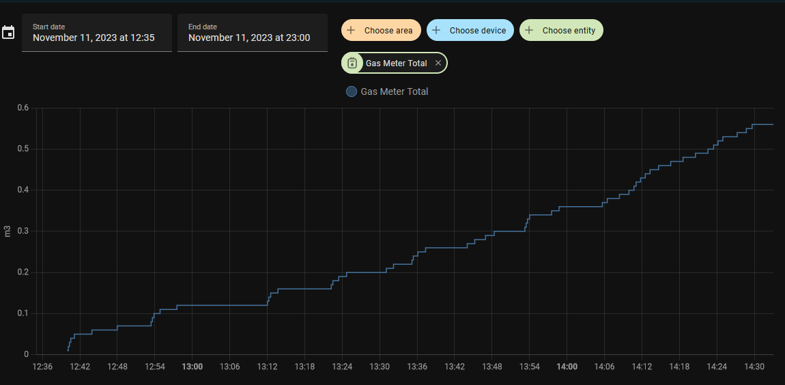Click the m3 unit axis label
This screenshot has width=785, height=385.
[x=8, y=231]
